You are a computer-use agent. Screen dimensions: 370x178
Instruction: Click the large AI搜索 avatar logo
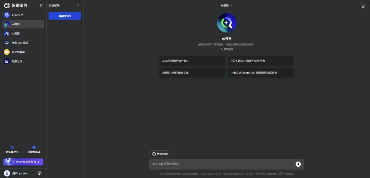pos(226,23)
